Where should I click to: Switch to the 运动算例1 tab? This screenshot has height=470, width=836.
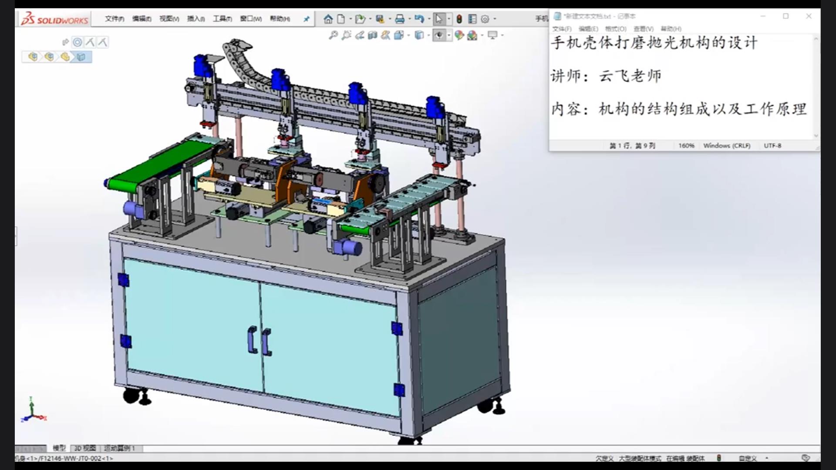coord(119,448)
